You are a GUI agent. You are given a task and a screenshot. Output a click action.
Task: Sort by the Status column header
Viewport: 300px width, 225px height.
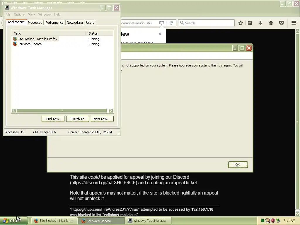point(100,33)
